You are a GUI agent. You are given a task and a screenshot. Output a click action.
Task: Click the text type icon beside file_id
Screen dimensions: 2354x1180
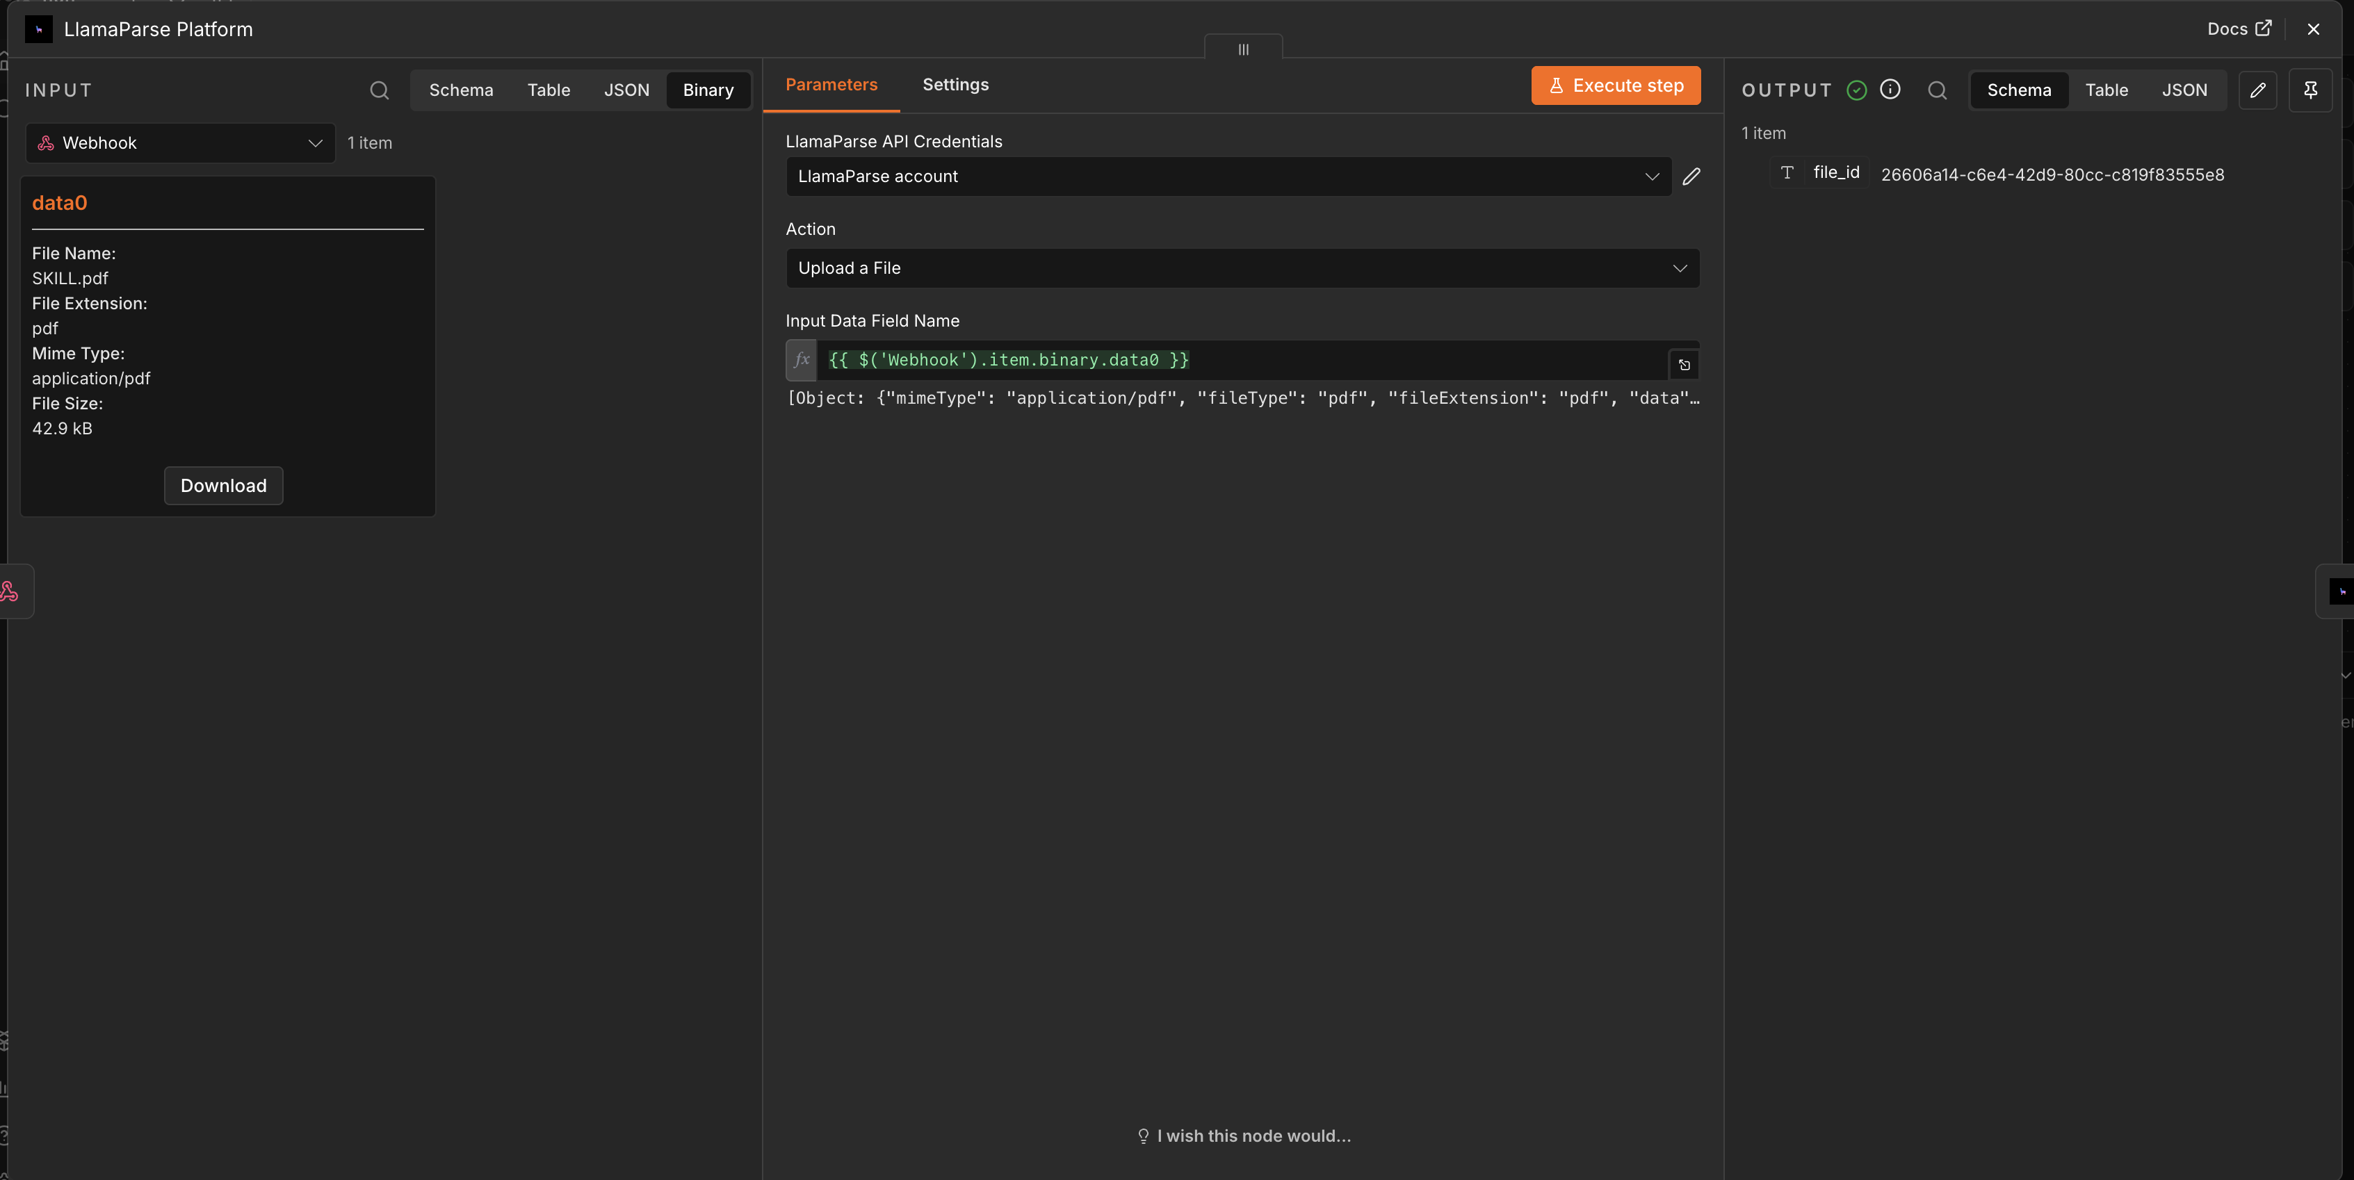[x=1787, y=172]
